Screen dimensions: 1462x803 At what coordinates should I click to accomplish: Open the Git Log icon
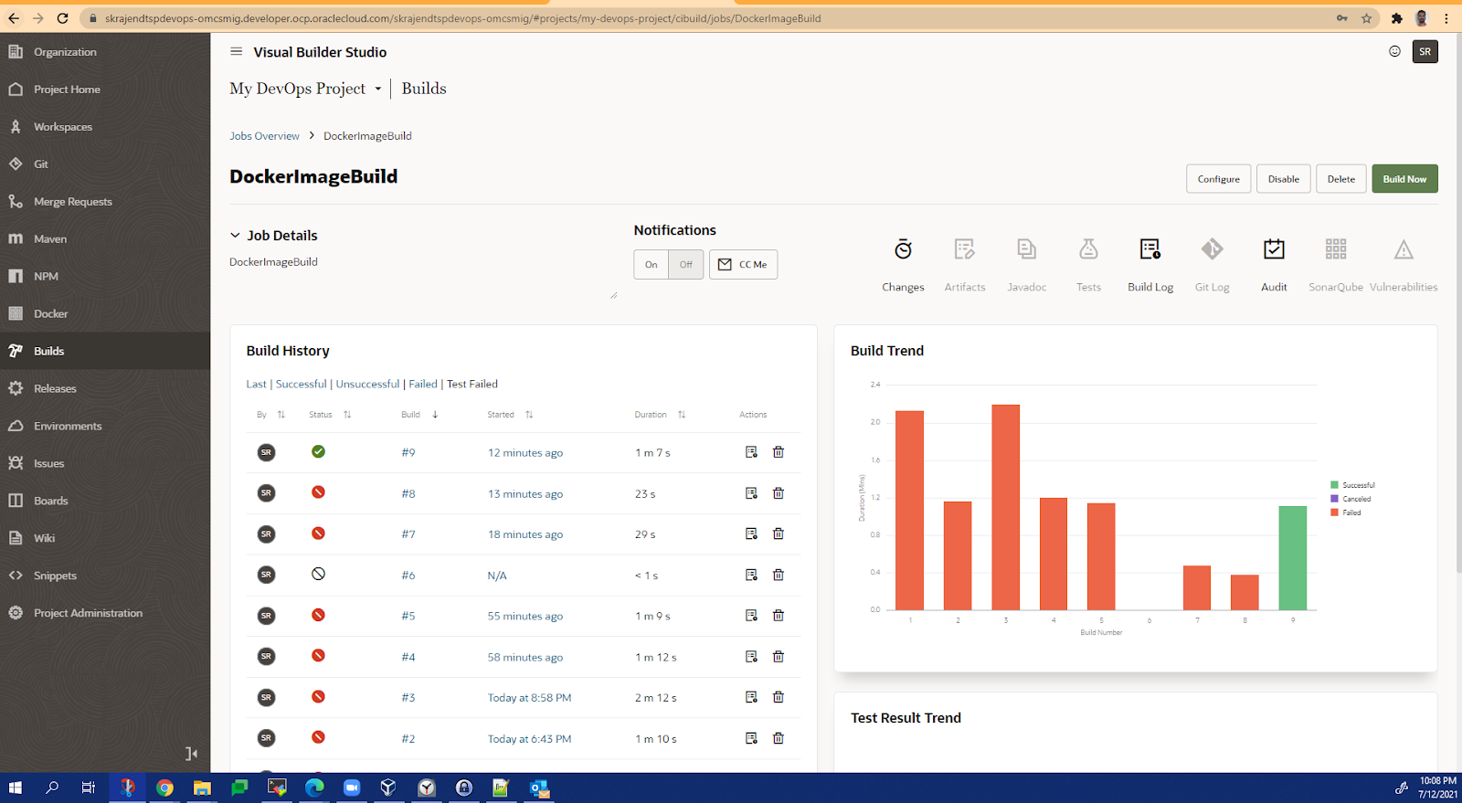(1212, 248)
